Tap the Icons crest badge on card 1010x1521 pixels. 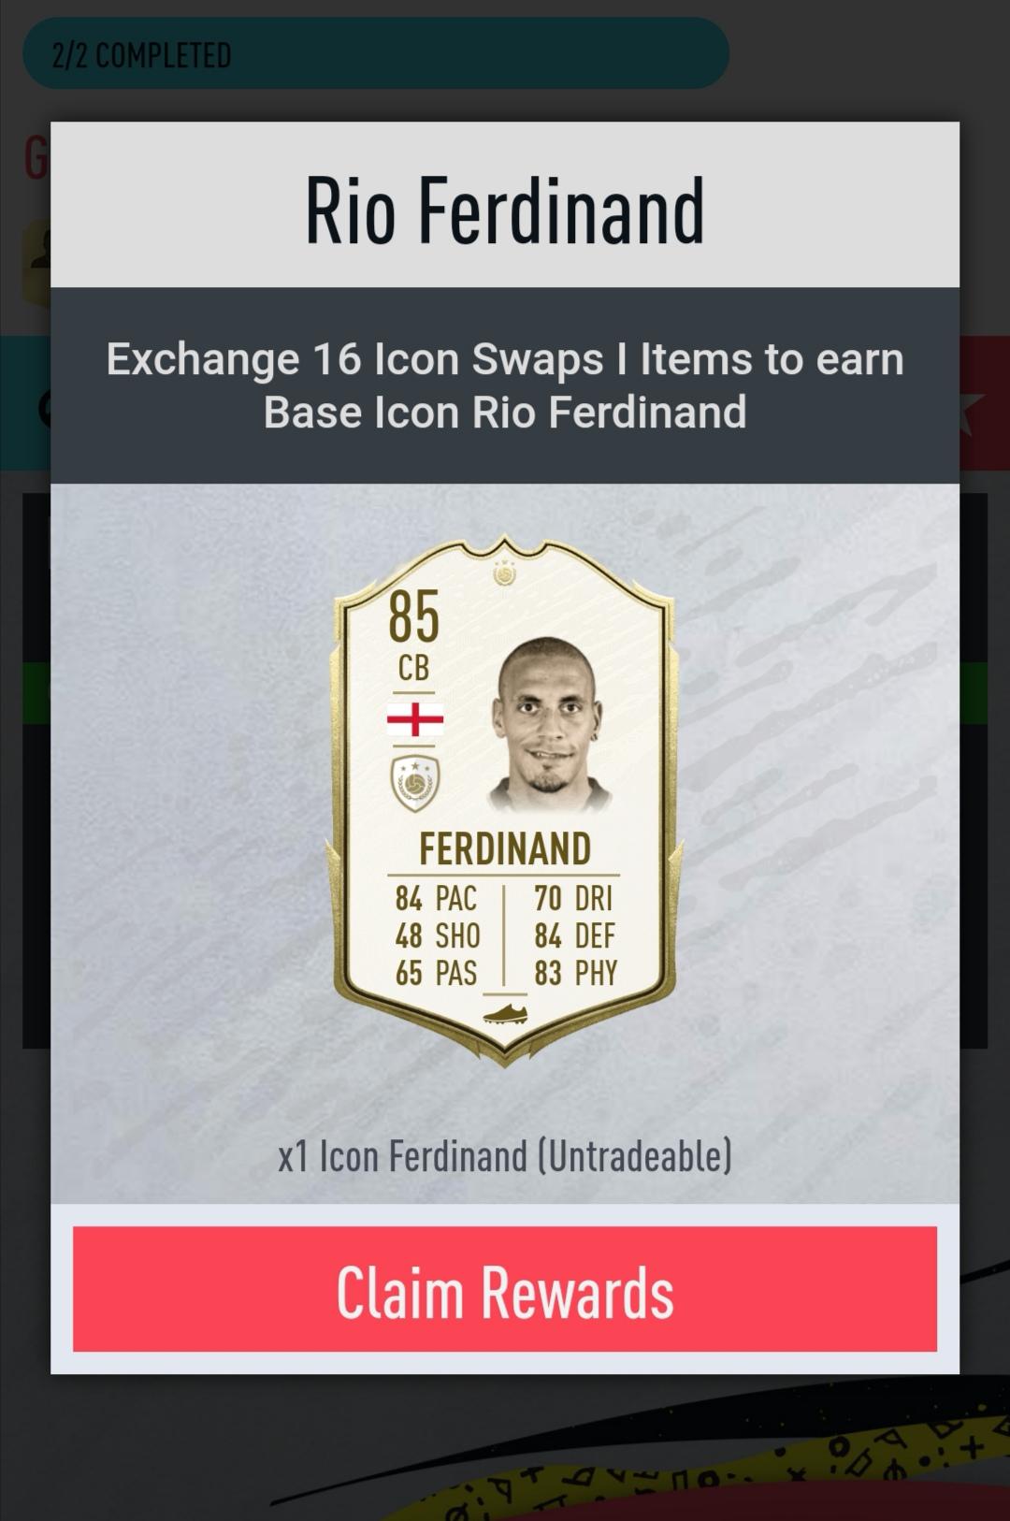coord(414,783)
